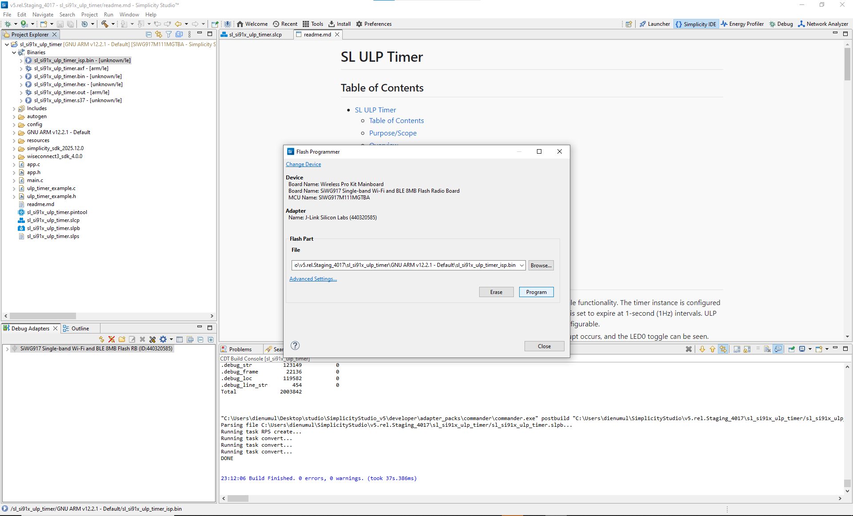Click the Link with Editor icon
The image size is (853, 516).
(159, 34)
